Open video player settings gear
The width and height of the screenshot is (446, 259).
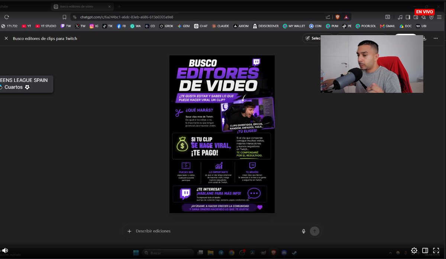pos(414,250)
